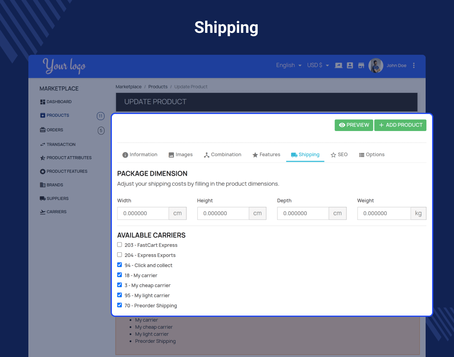Click the Orders count badge showing 5
This screenshot has width=454, height=357.
tap(101, 131)
